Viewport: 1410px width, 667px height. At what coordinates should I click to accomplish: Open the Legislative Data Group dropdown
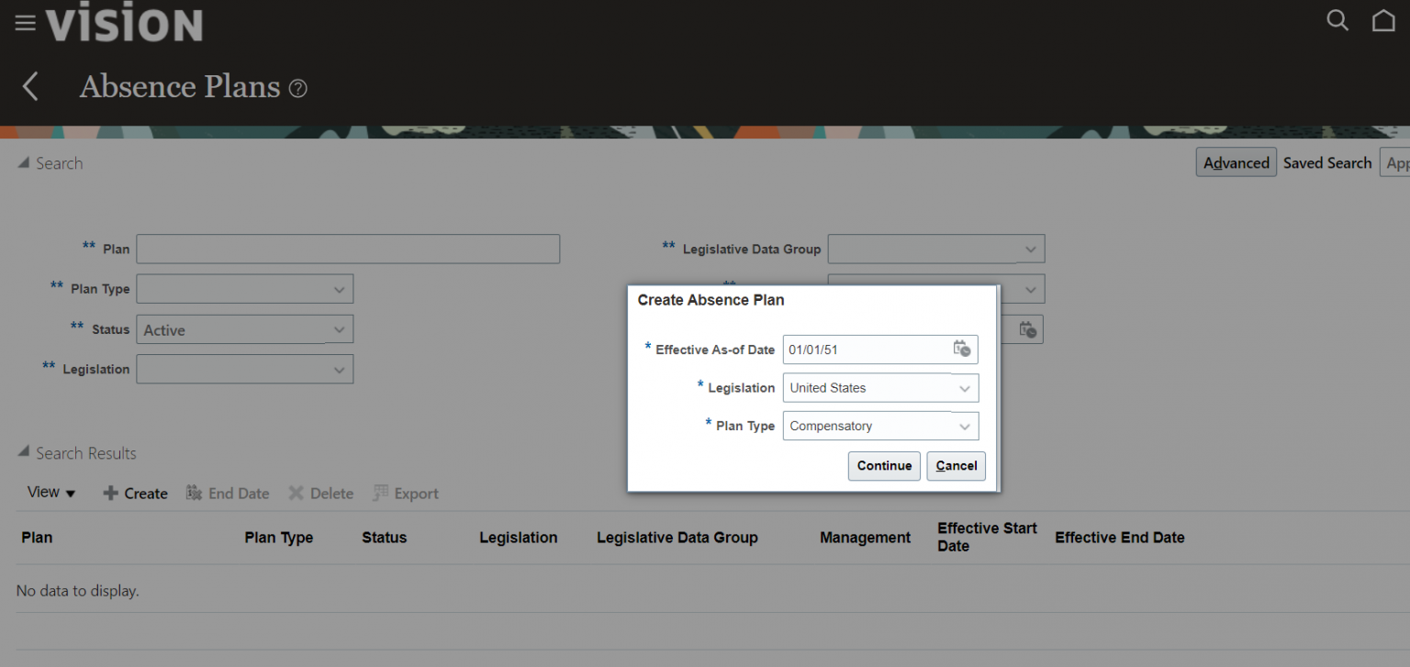tap(1029, 249)
